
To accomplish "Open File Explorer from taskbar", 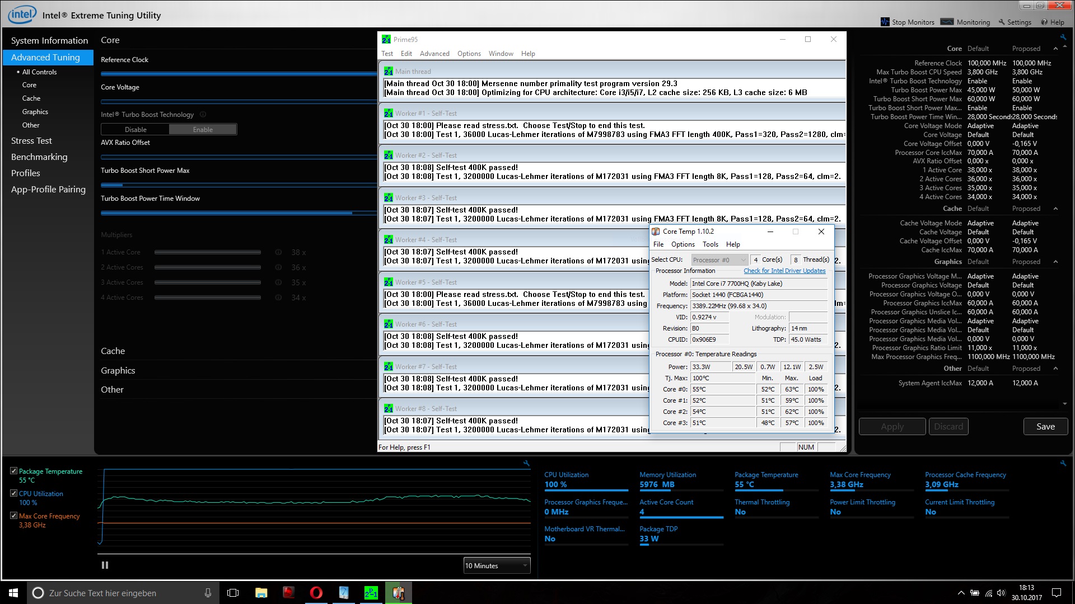I will (x=261, y=593).
